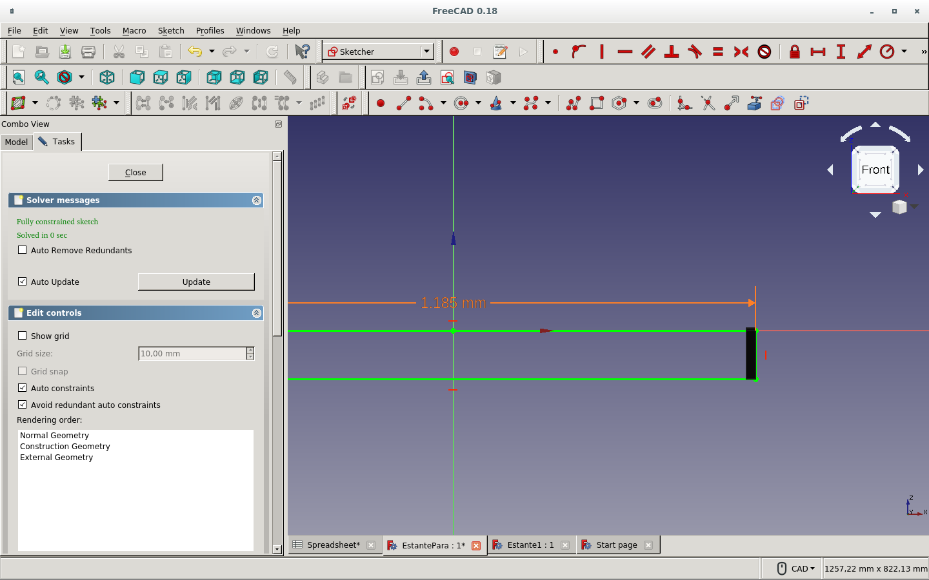This screenshot has width=929, height=580.
Task: Select the create slot tool
Action: [x=655, y=103]
